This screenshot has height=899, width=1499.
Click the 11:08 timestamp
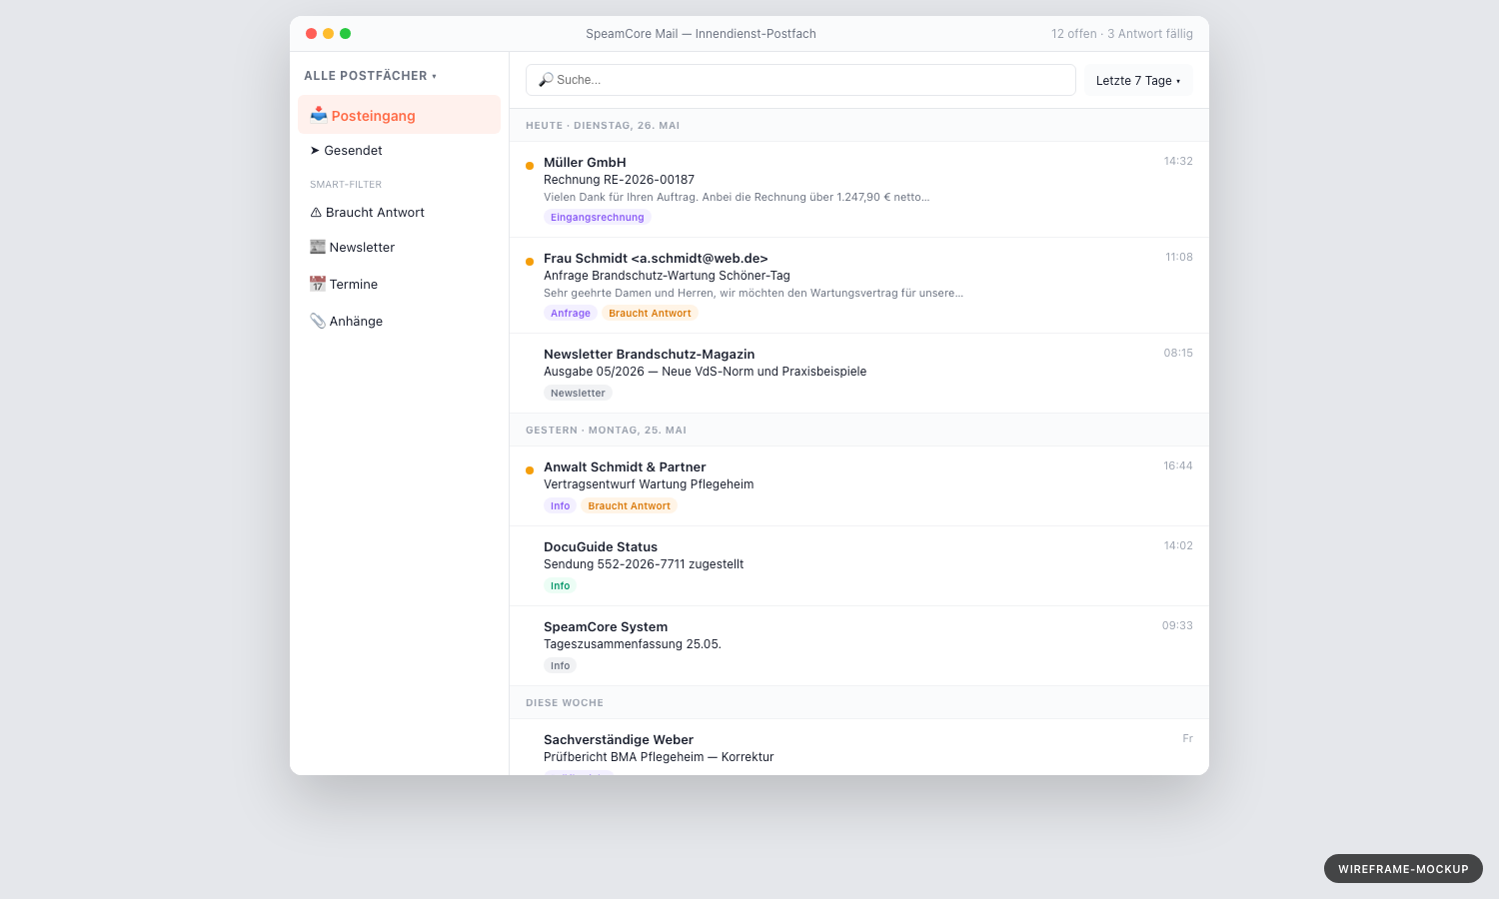[x=1179, y=257]
